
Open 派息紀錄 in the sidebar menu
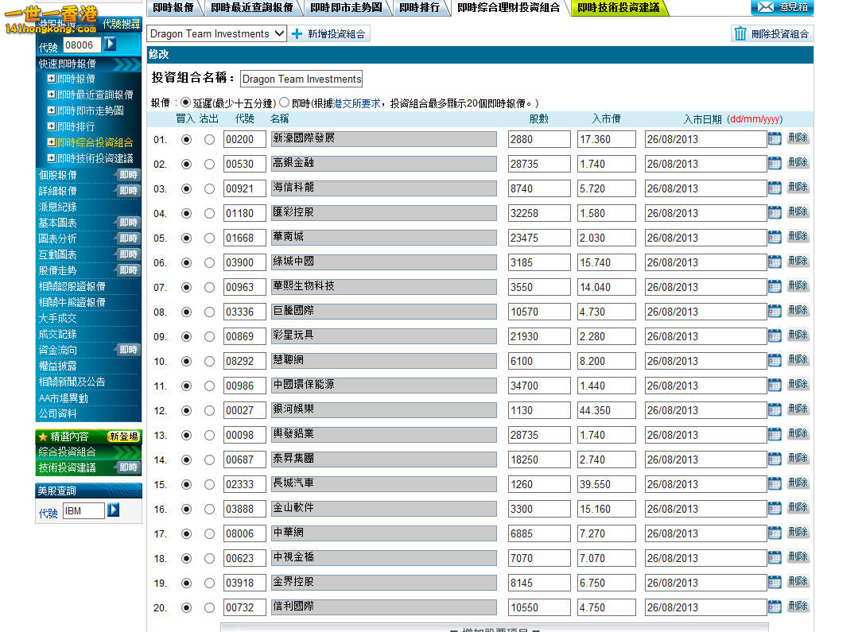pyautogui.click(x=58, y=207)
